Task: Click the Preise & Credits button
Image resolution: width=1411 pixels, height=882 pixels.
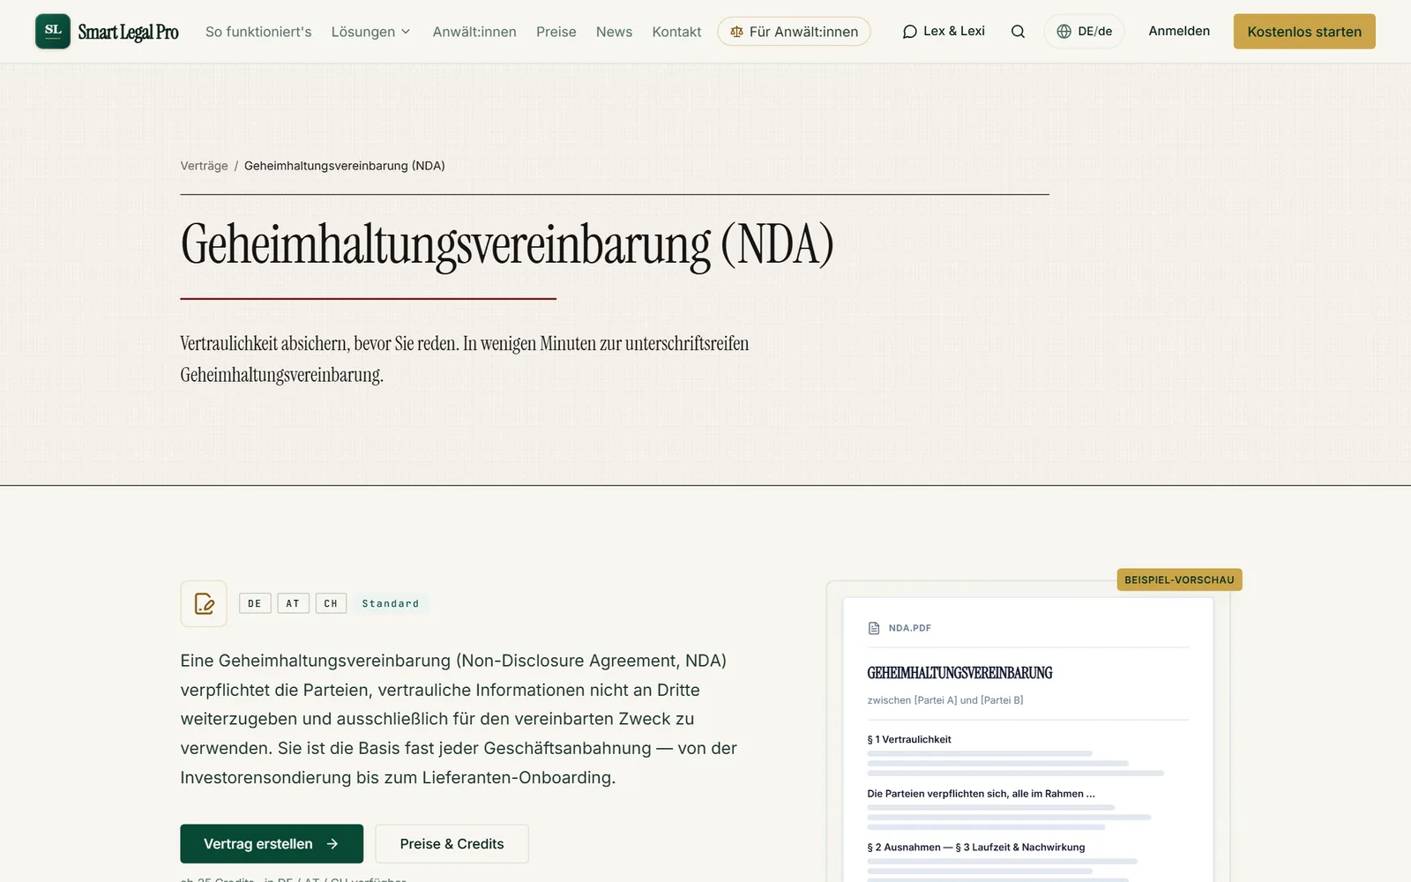Action: click(452, 844)
